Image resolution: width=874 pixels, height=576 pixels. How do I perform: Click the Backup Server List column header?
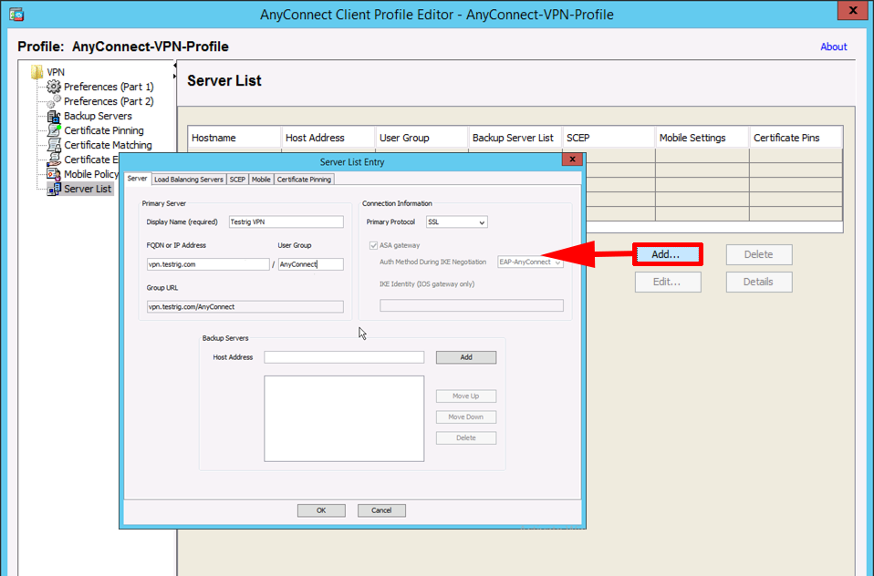pyautogui.click(x=515, y=138)
